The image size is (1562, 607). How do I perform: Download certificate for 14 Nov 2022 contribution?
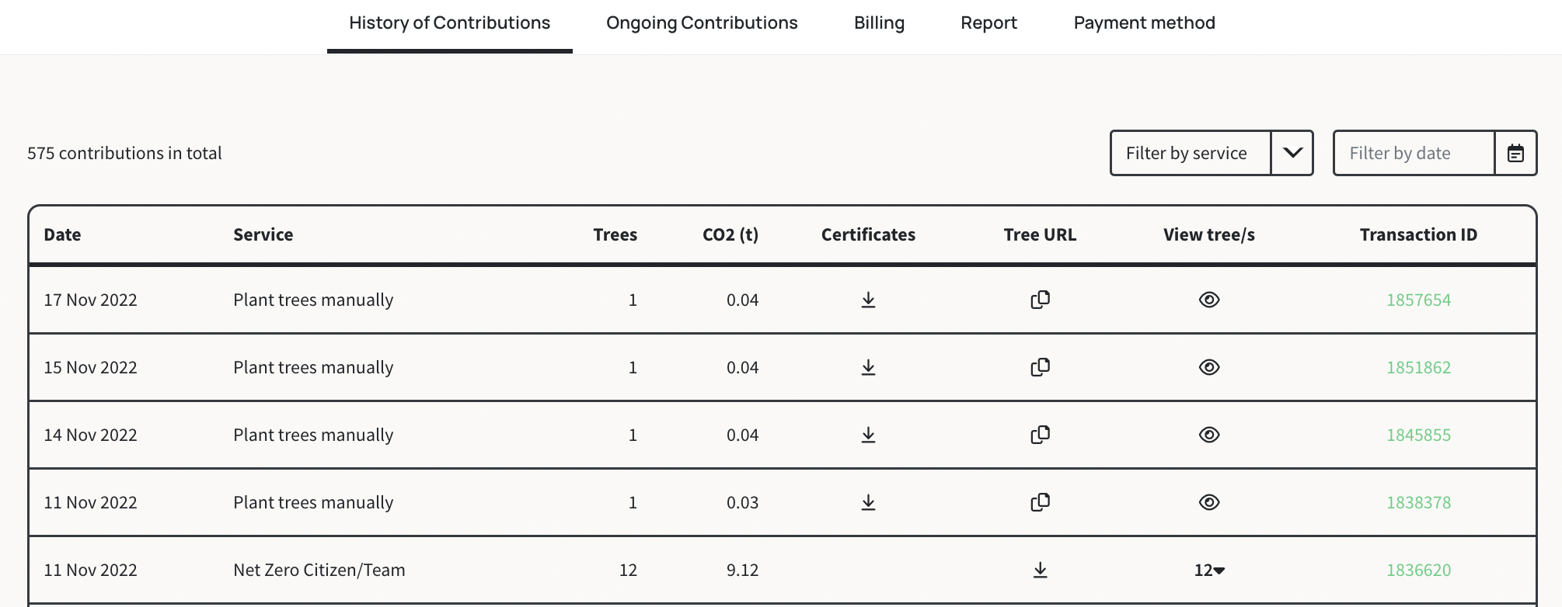(868, 435)
